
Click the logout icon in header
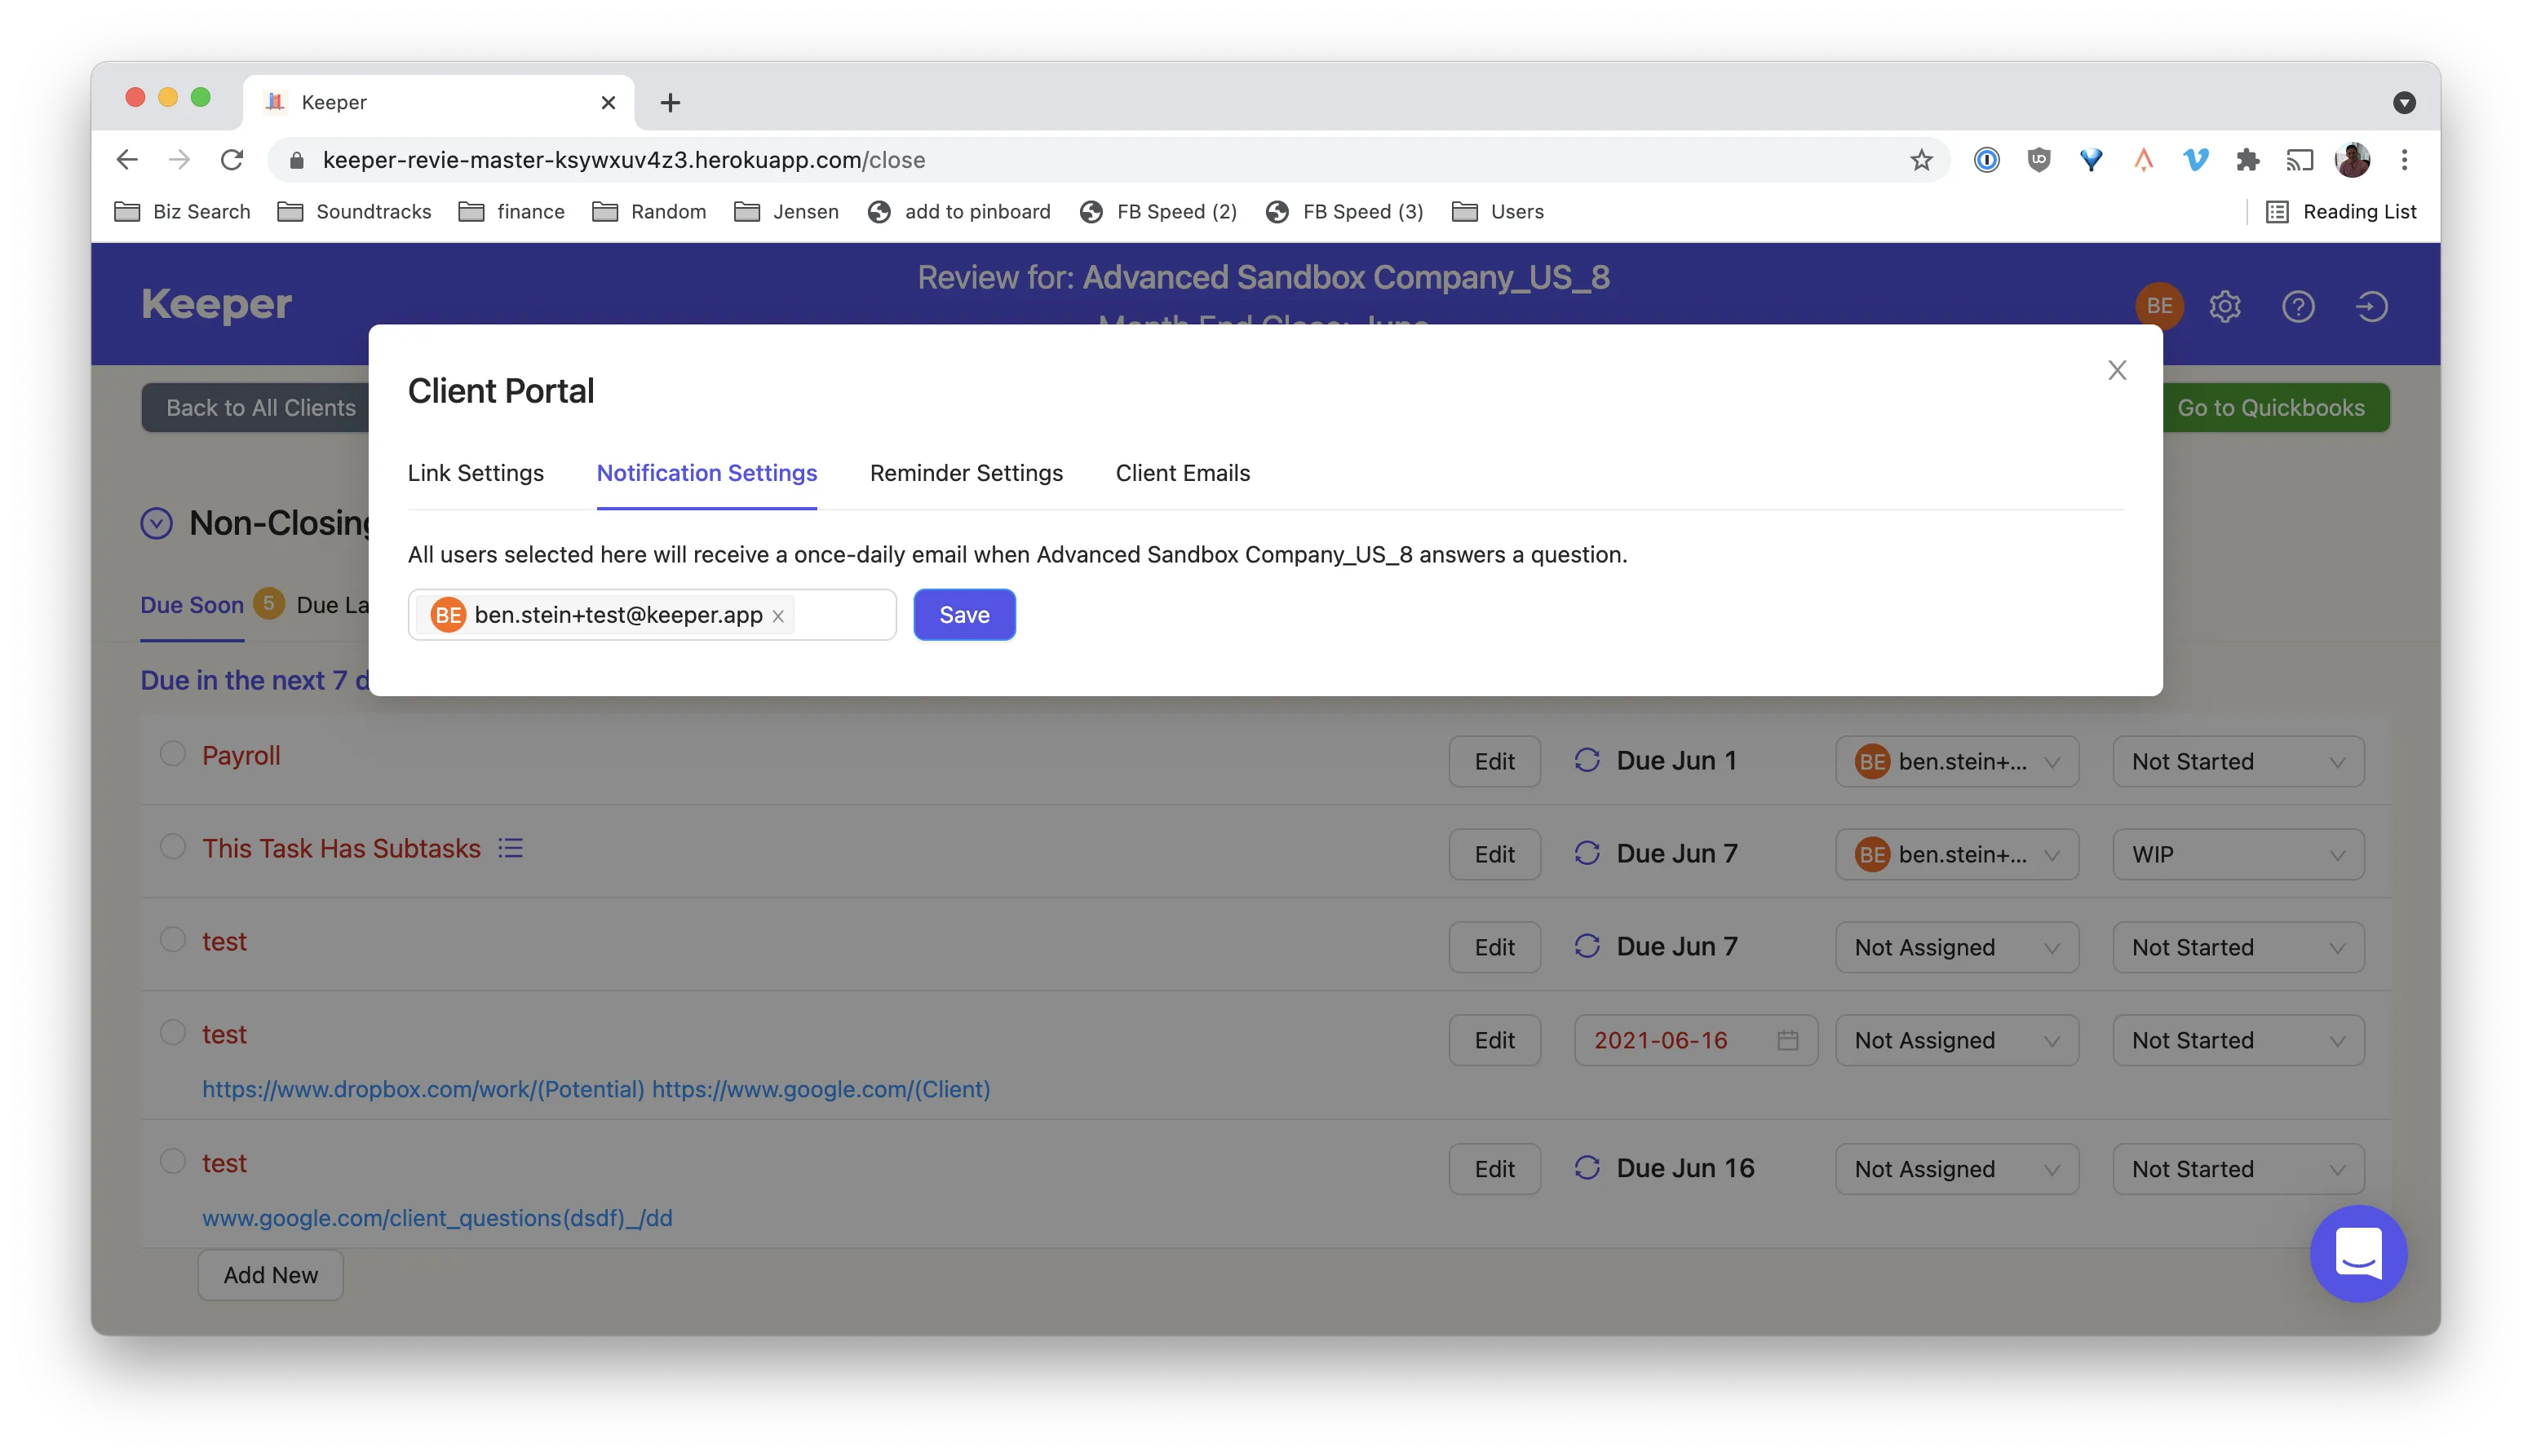[x=2371, y=306]
